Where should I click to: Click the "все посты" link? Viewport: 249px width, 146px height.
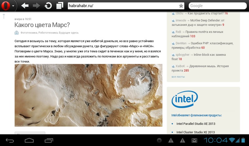[x=178, y=77]
